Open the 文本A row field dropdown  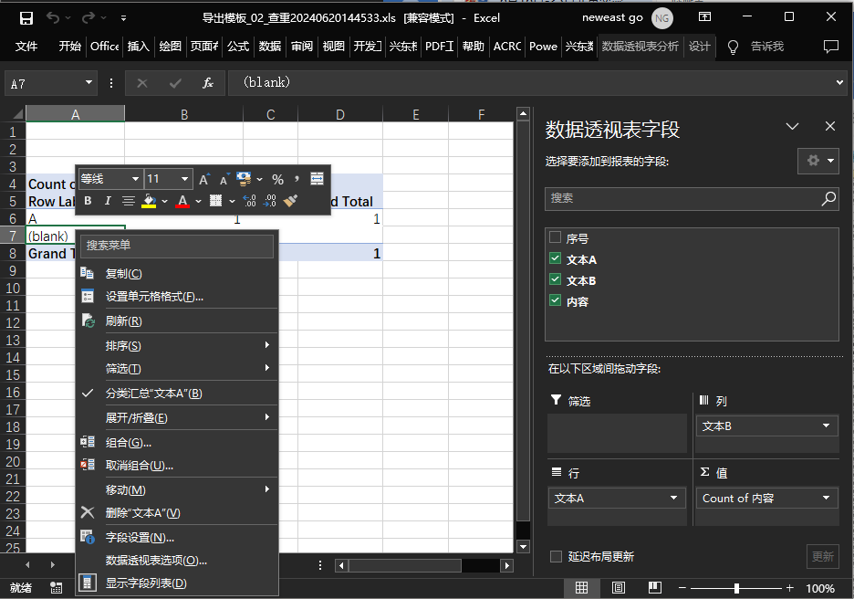[674, 499]
